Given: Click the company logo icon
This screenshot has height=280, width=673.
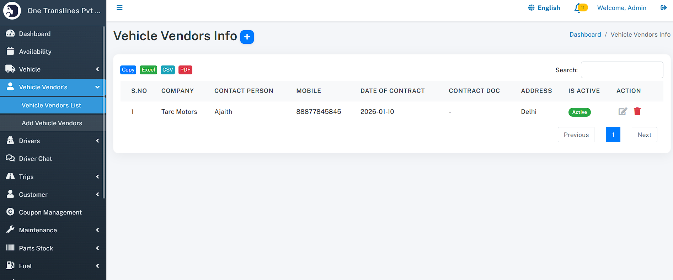Looking at the screenshot, I should (12, 11).
